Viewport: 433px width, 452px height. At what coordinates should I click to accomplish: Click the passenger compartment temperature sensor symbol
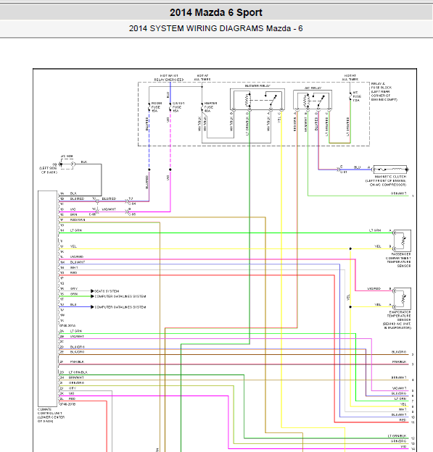pos(402,240)
